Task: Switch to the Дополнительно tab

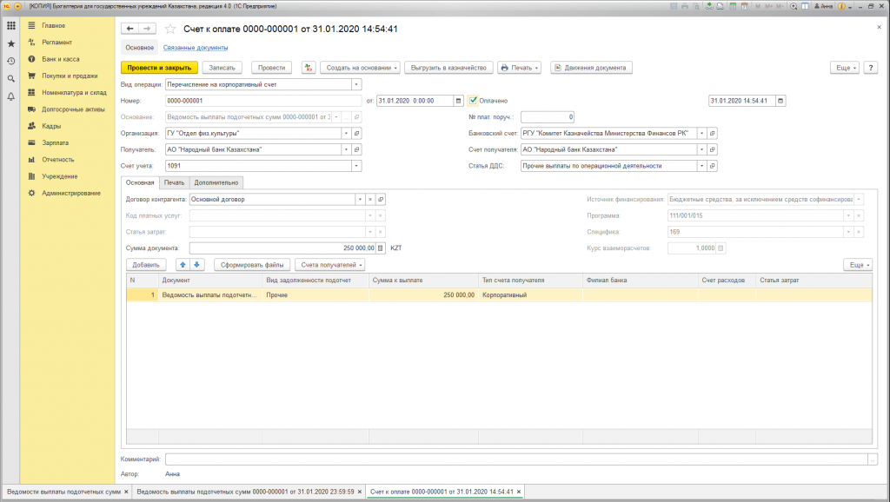Action: [217, 182]
